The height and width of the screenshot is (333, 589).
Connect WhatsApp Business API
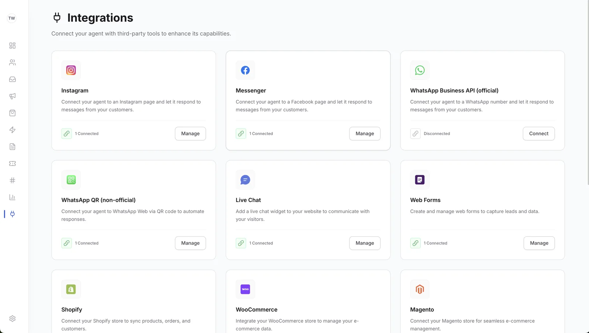pyautogui.click(x=539, y=134)
